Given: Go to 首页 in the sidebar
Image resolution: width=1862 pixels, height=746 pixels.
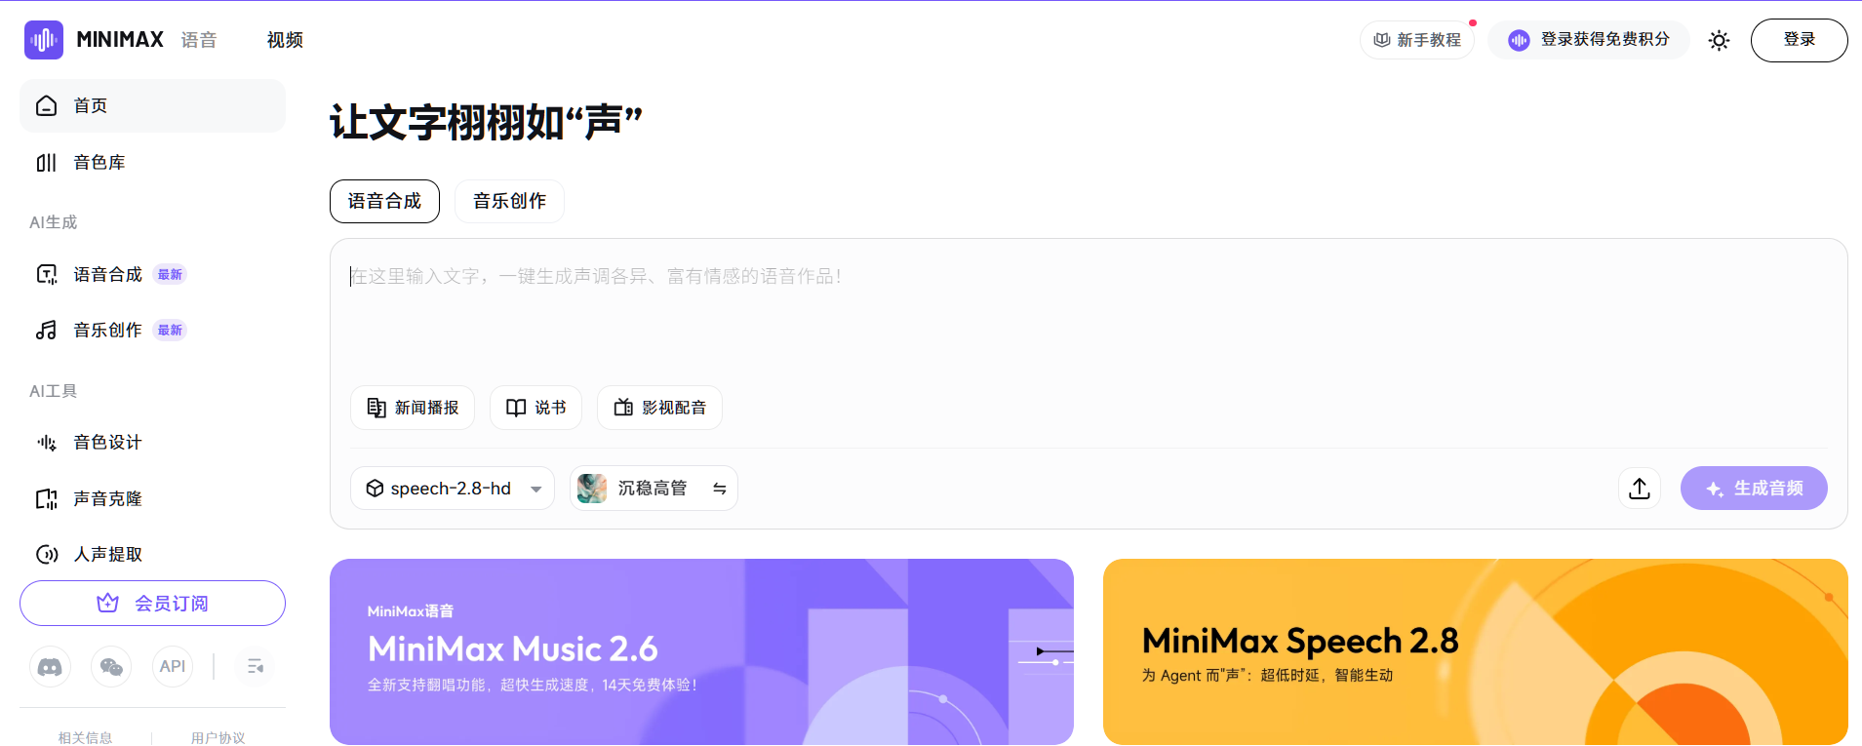Looking at the screenshot, I should pyautogui.click(x=152, y=105).
